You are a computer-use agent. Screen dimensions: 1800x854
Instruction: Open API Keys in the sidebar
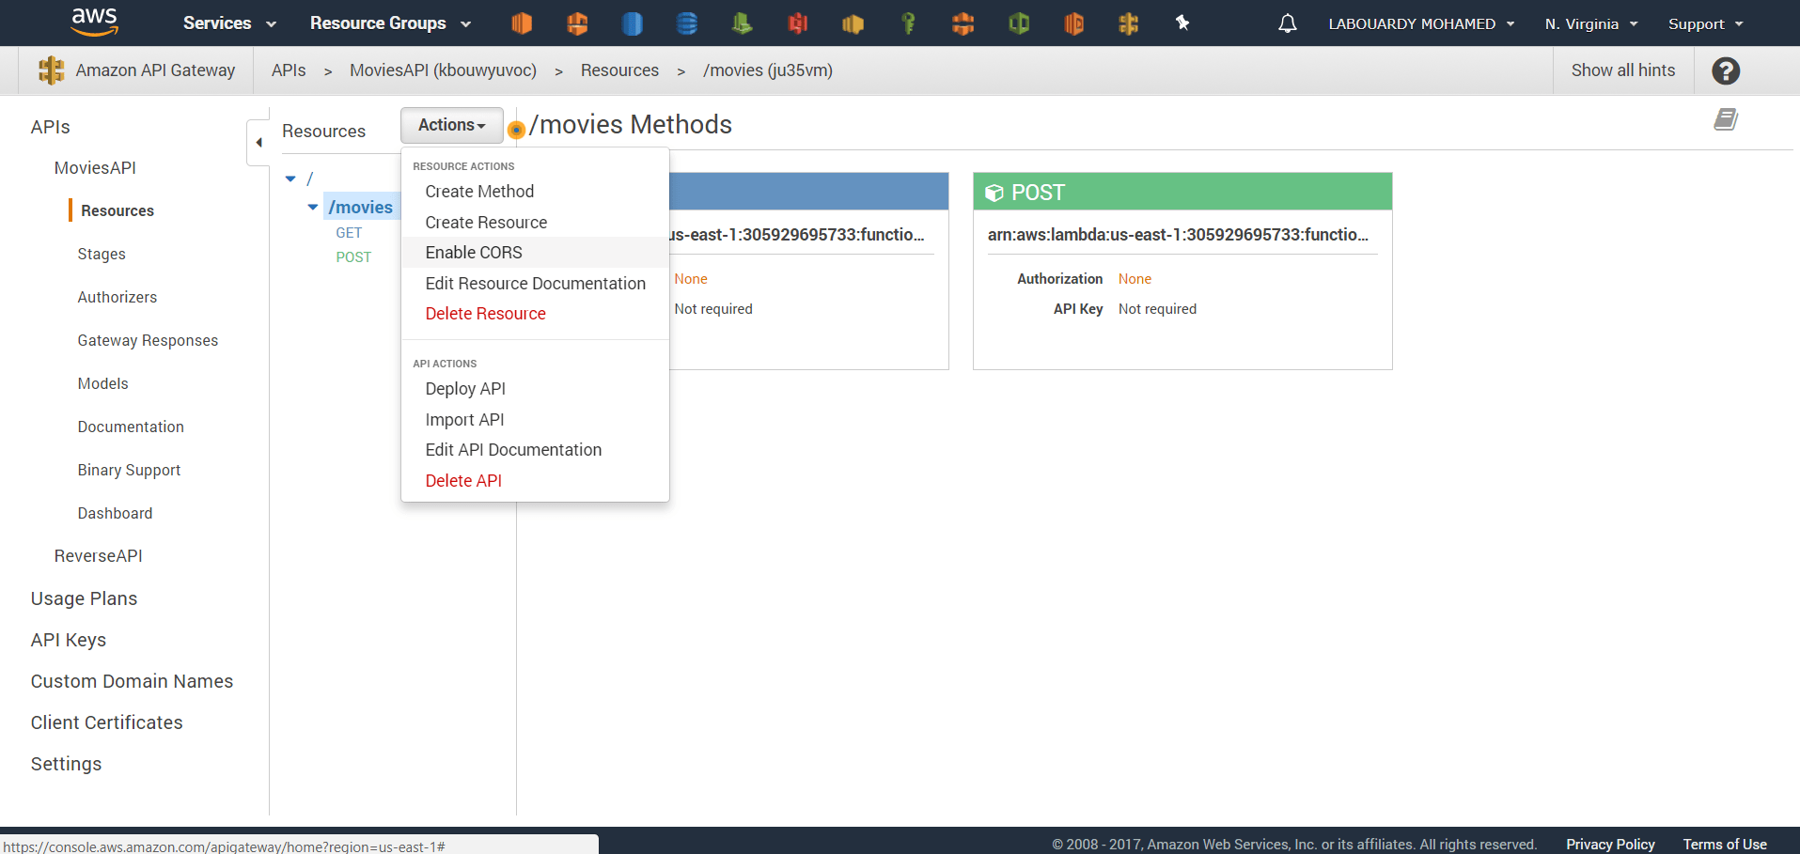pyautogui.click(x=68, y=641)
